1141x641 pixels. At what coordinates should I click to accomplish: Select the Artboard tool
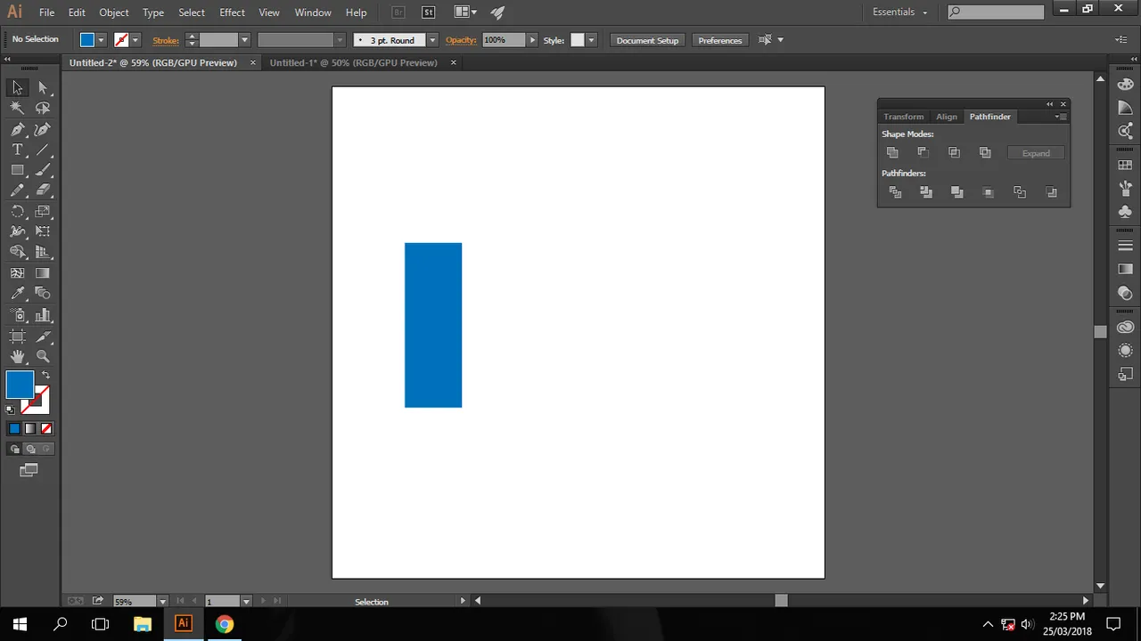click(17, 337)
